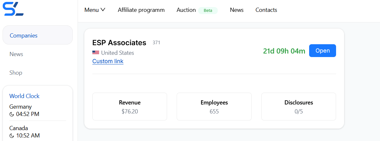Click the SL logo icon

(13, 9)
